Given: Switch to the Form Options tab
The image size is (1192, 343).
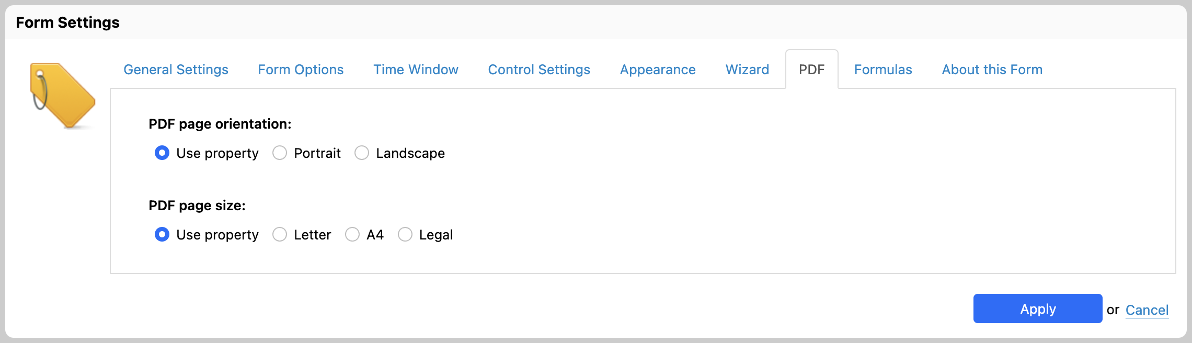Looking at the screenshot, I should click(x=301, y=70).
